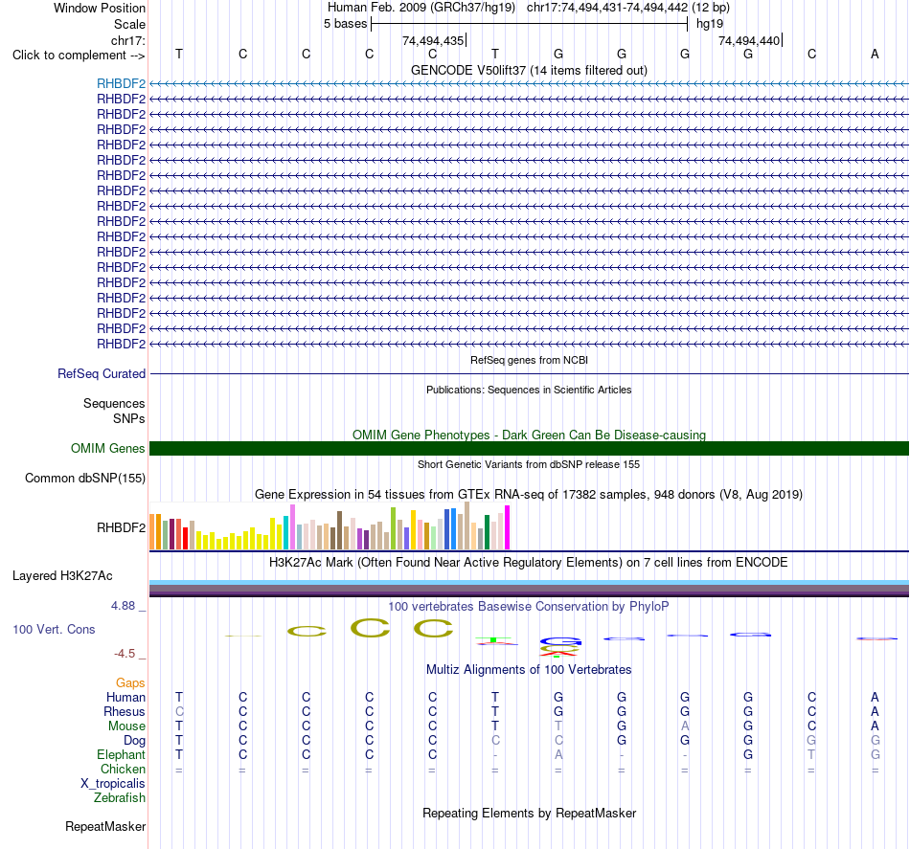Image resolution: width=910 pixels, height=849 pixels.
Task: Click the Layered H3K27Ac track label
Action: tap(62, 576)
